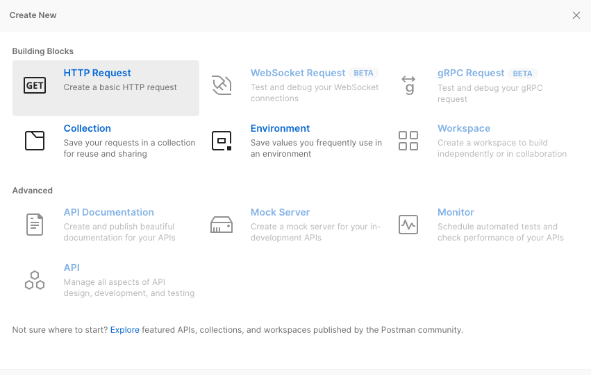Click the Monitor pulse icon

(408, 225)
